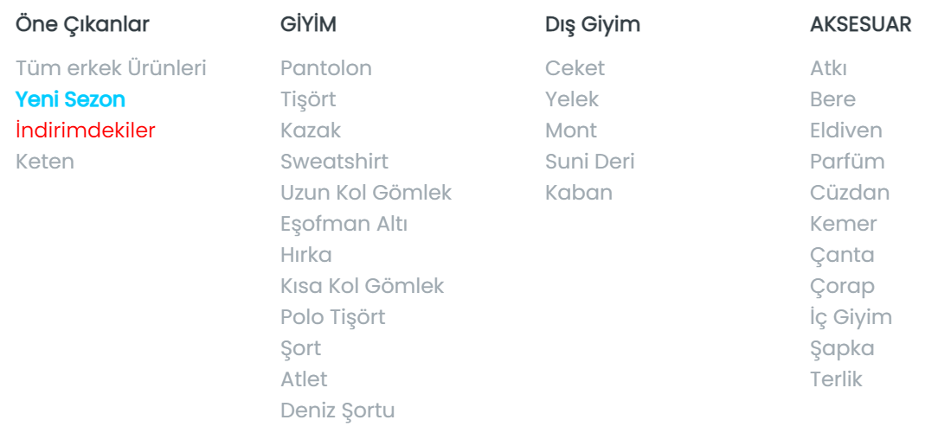Click the İç Giyim link

pos(851,317)
